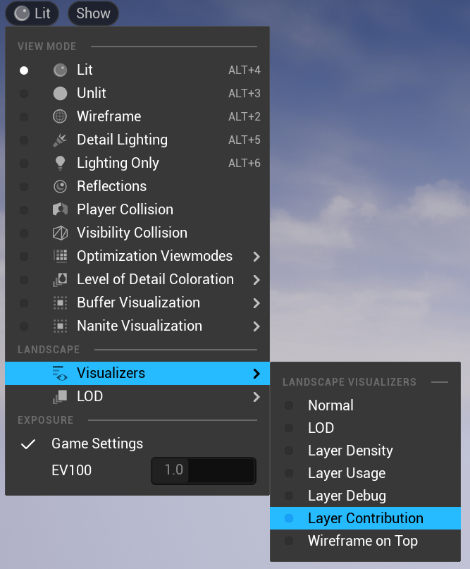Select the Unlit radio button
This screenshot has width=470, height=569.
point(24,94)
